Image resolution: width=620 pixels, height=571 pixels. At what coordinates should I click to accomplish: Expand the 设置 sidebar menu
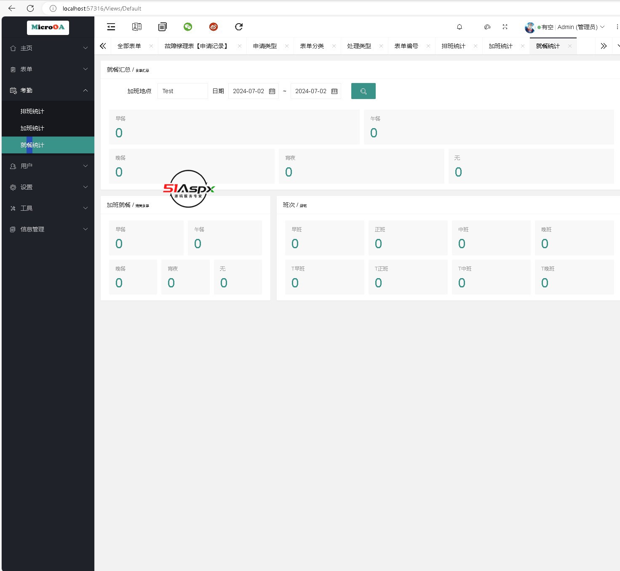click(x=48, y=187)
